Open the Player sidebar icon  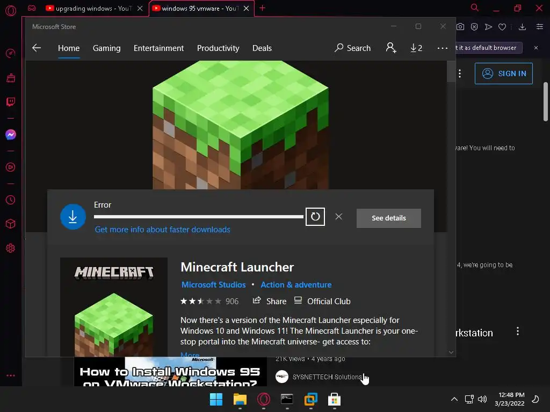point(11,167)
